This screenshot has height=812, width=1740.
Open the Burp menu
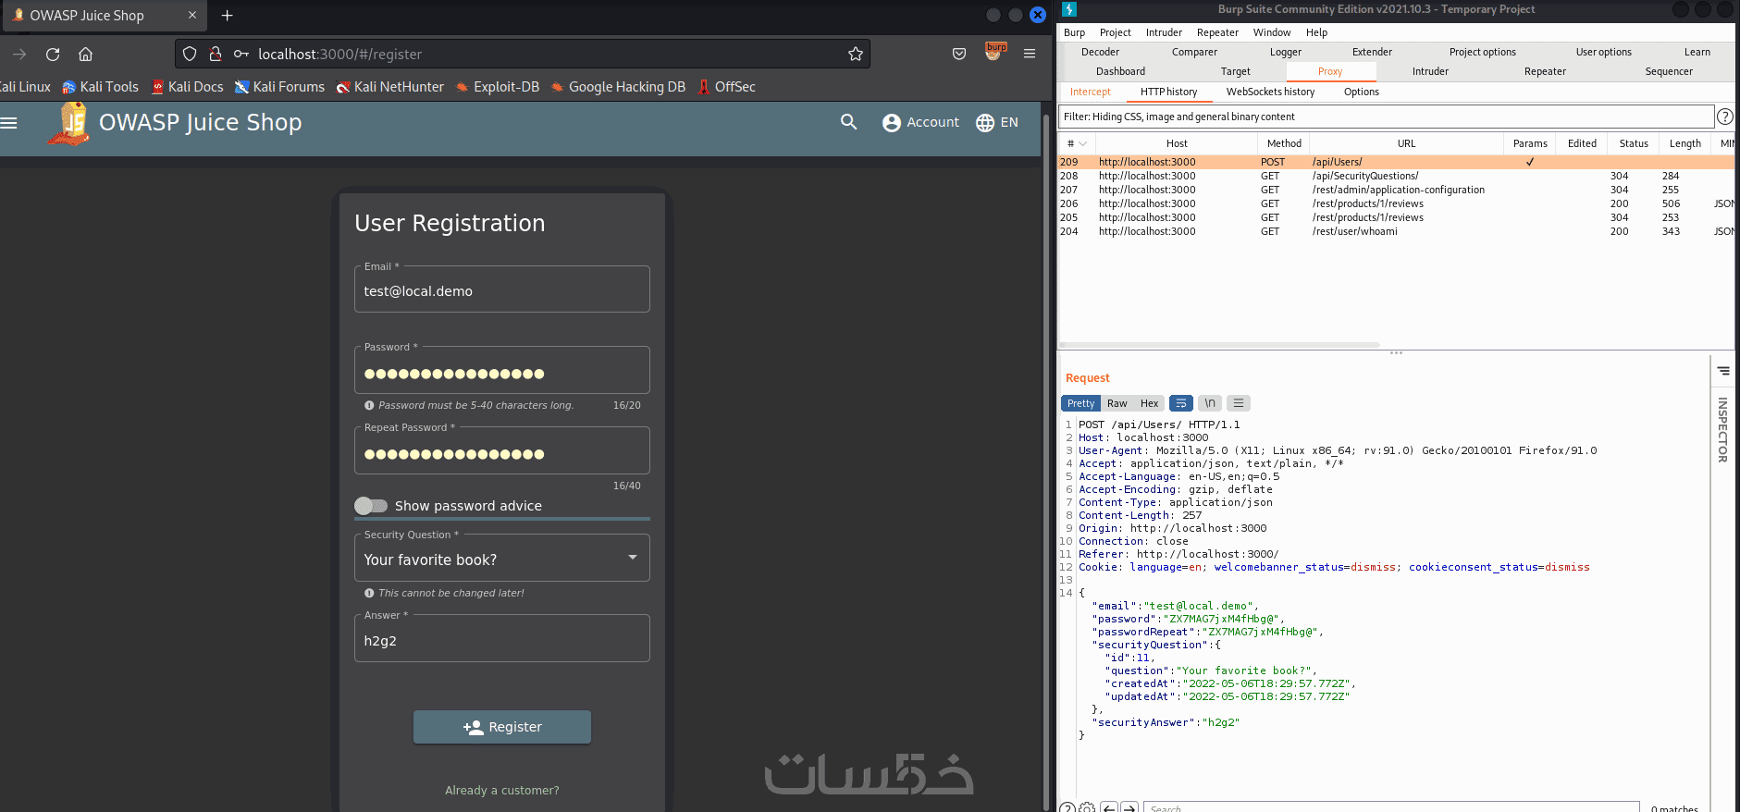1074,32
